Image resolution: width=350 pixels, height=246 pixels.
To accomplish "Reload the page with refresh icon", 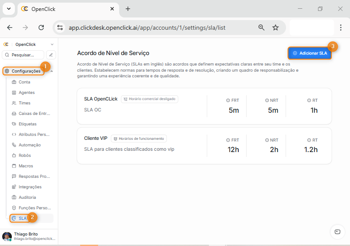I will 41,28.
